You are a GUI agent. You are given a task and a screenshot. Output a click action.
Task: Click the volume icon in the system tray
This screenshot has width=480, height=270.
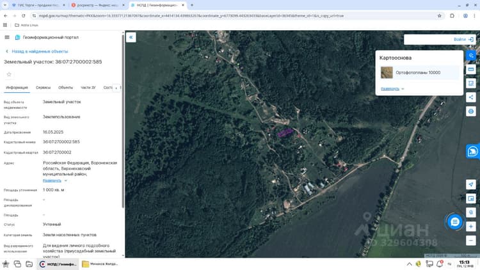[x=418, y=264]
